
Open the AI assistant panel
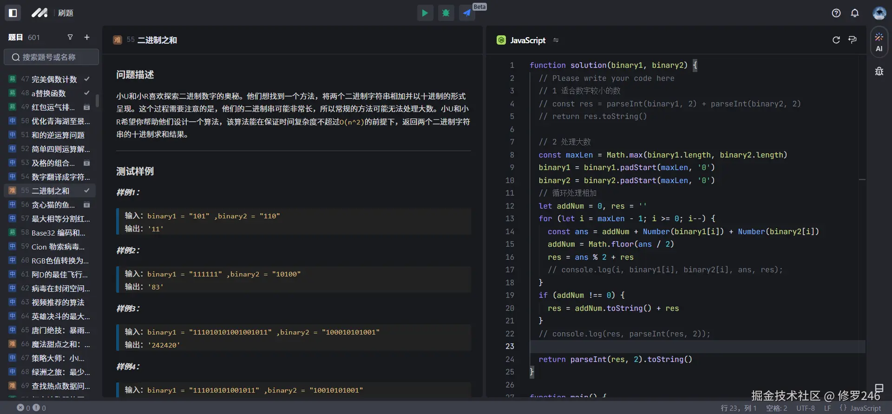pos(879,42)
